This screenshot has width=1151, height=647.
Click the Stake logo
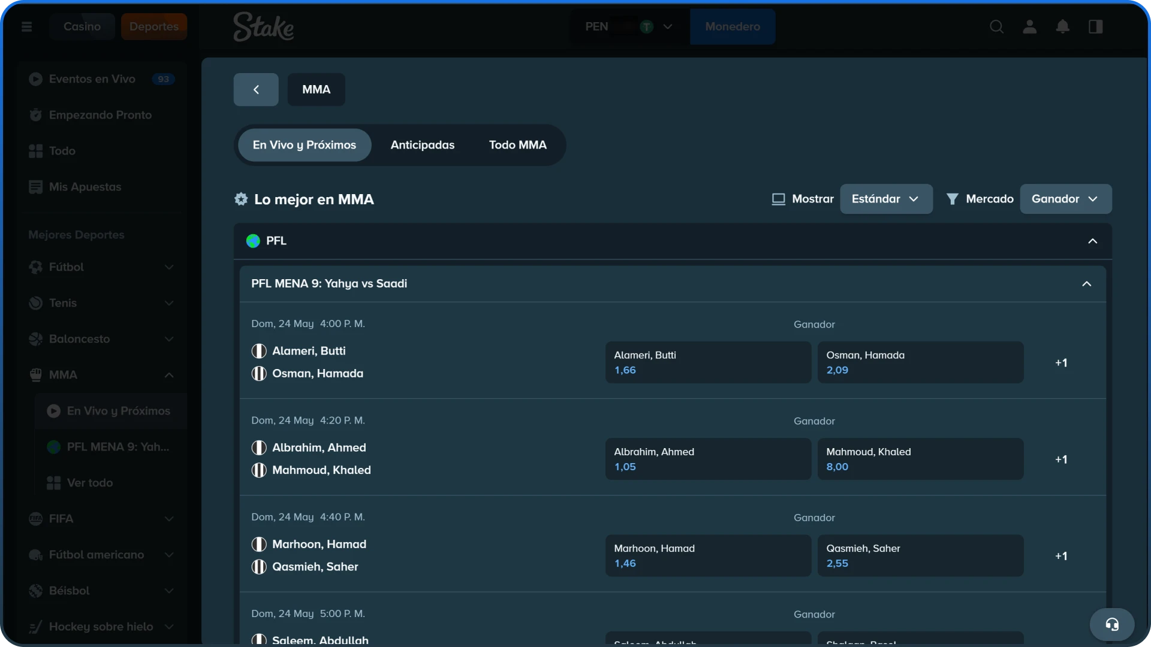pos(263,27)
